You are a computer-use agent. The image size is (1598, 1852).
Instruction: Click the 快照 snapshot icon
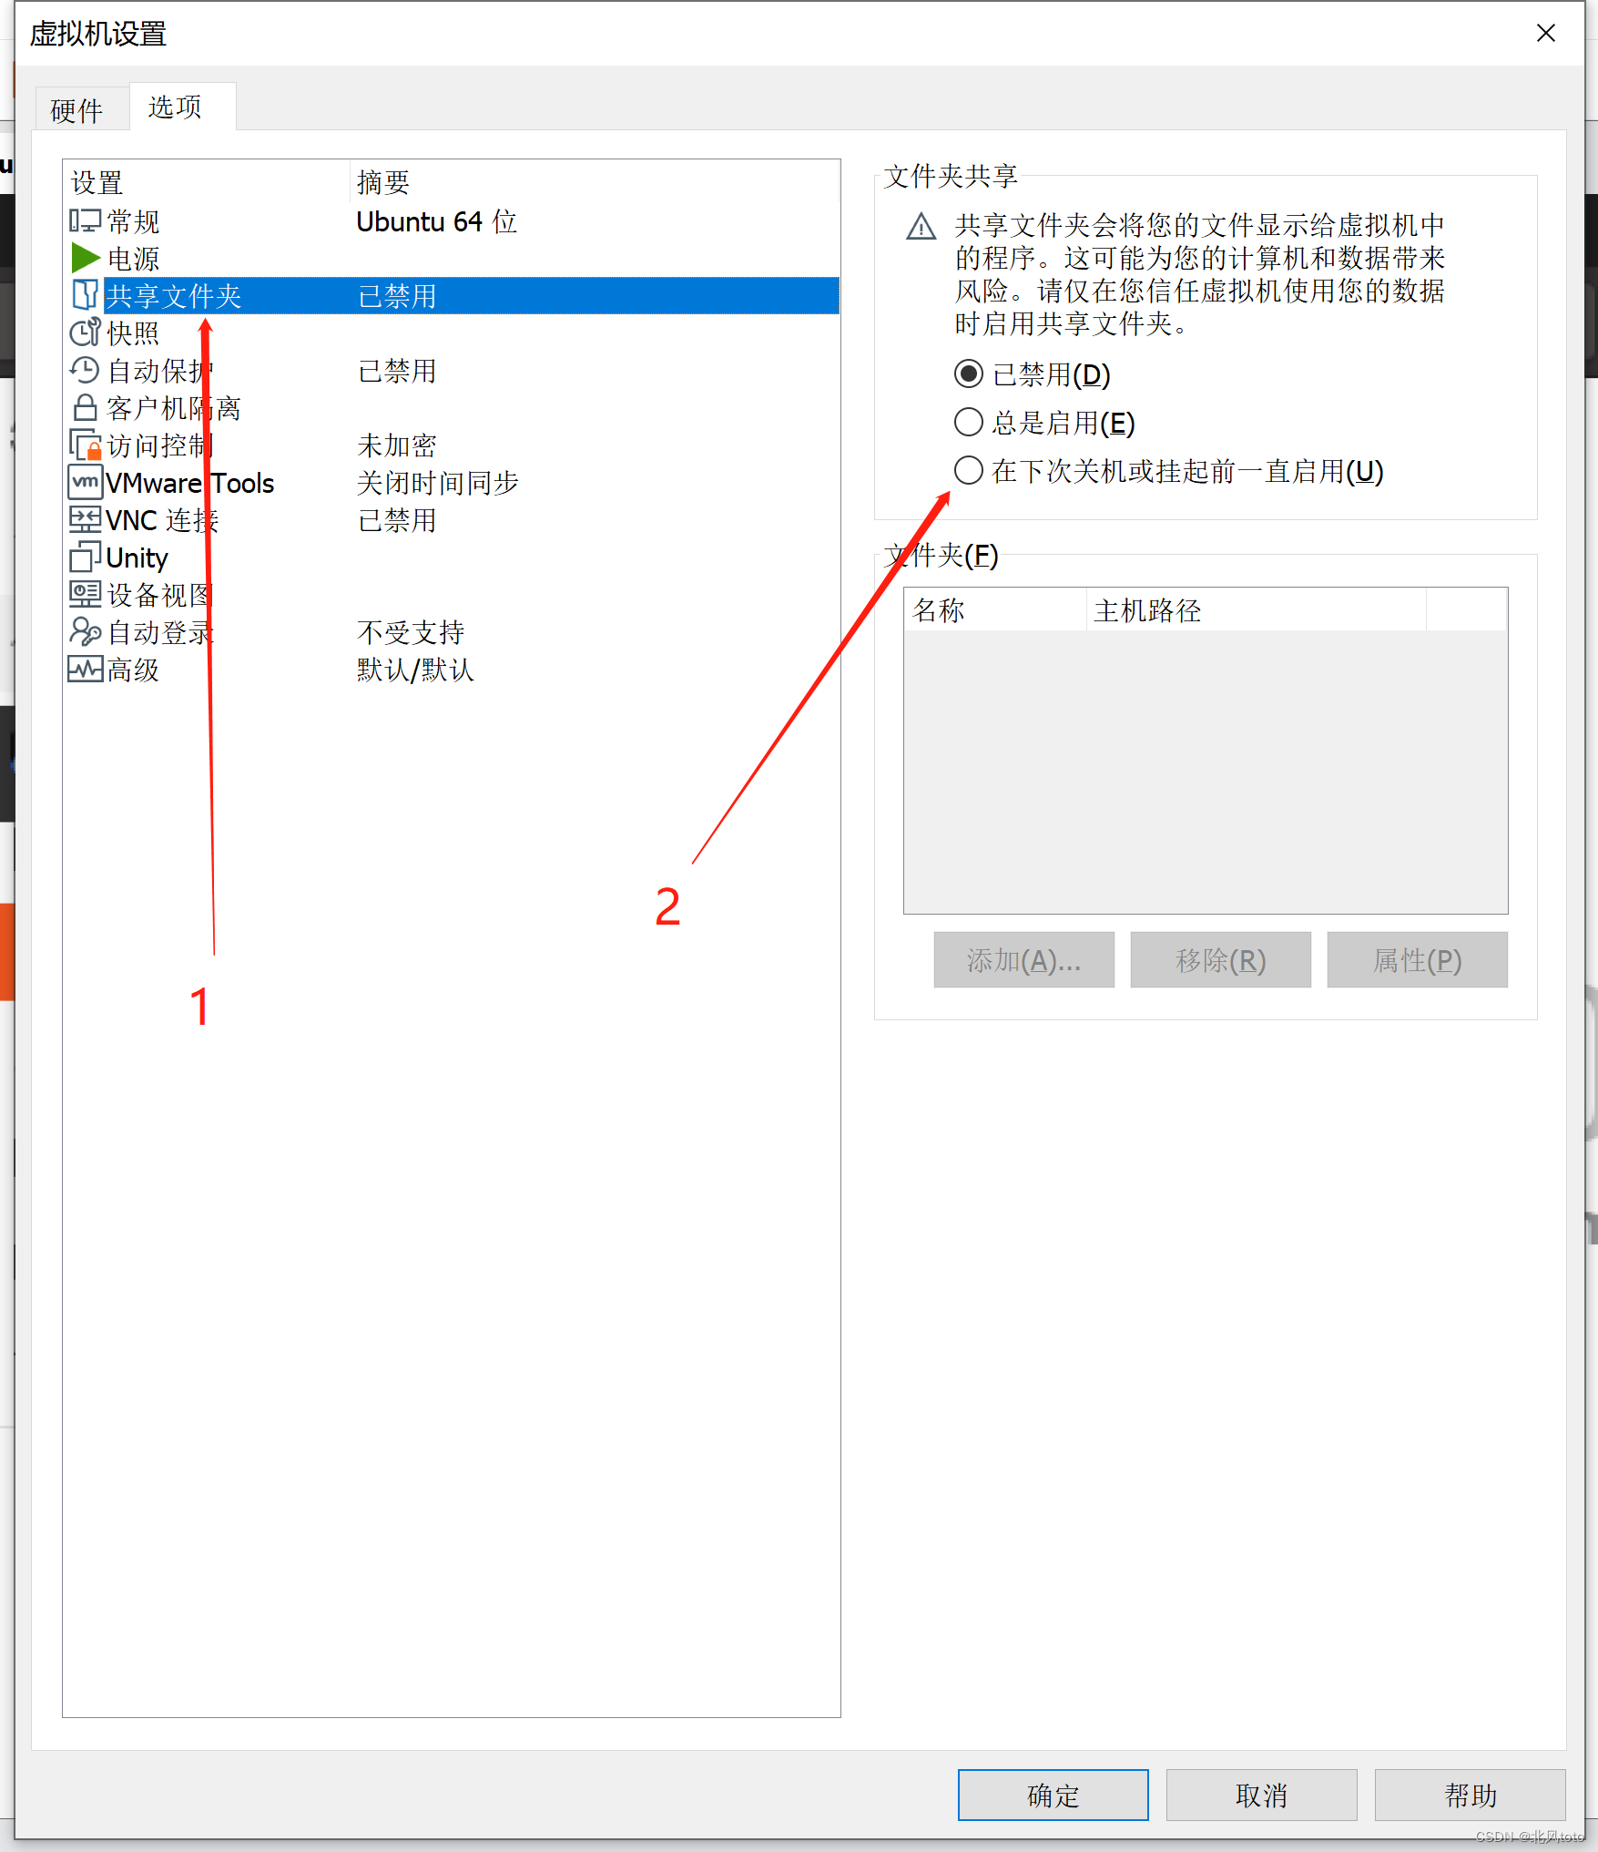(x=85, y=333)
